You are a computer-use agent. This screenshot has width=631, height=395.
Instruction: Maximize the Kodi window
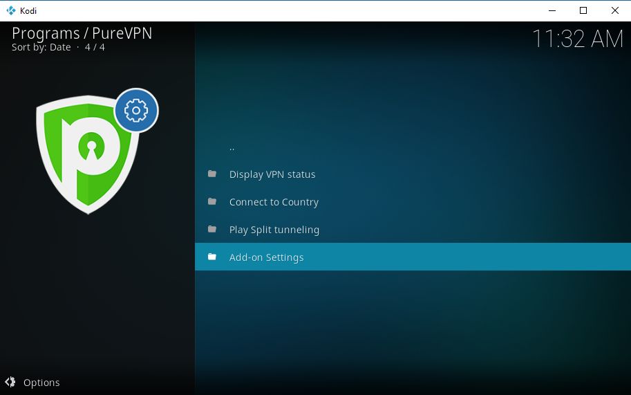pos(583,10)
